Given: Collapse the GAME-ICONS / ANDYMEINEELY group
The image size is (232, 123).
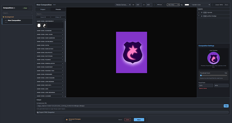Looking at the screenshot, I should pyautogui.click(x=50, y=21).
